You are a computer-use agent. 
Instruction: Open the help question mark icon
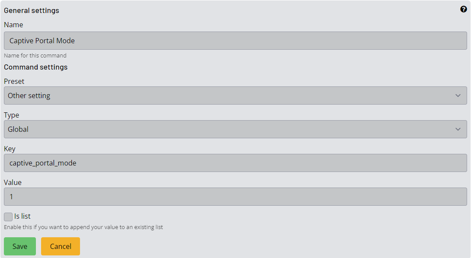tap(464, 10)
